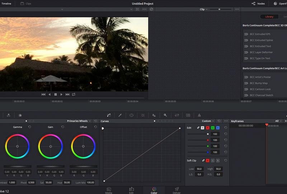The width and height of the screenshot is (287, 194).
Task: Switch to the Edit page tab
Action: pos(131,190)
